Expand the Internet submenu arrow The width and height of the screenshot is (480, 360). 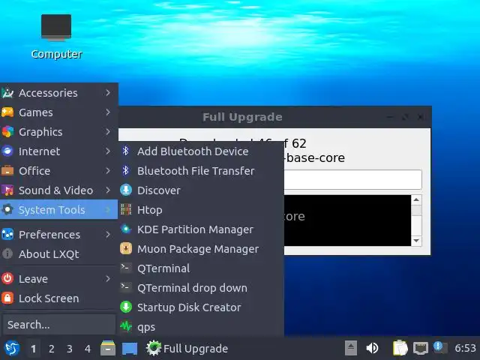tap(108, 151)
